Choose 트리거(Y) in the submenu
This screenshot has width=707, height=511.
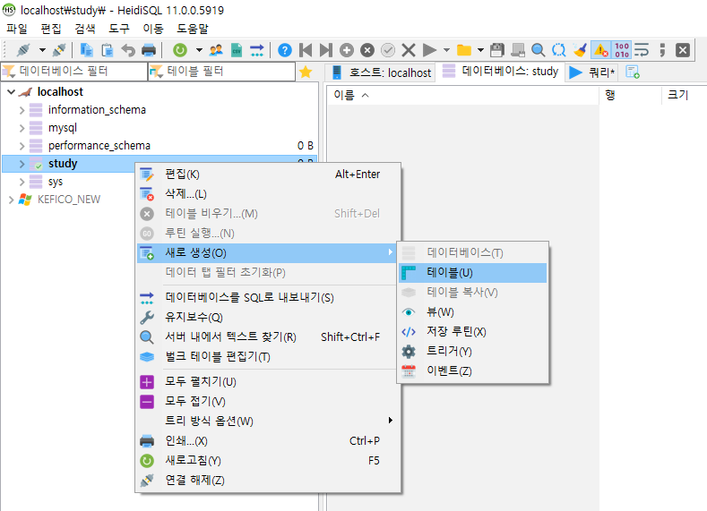click(472, 351)
